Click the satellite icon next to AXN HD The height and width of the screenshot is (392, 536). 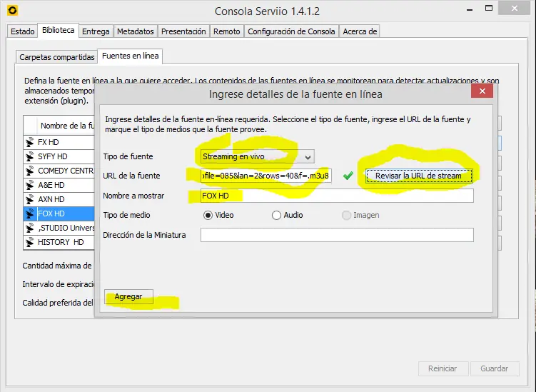(30, 199)
